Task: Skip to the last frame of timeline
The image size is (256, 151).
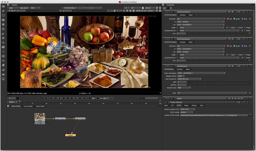Action: pos(84,98)
